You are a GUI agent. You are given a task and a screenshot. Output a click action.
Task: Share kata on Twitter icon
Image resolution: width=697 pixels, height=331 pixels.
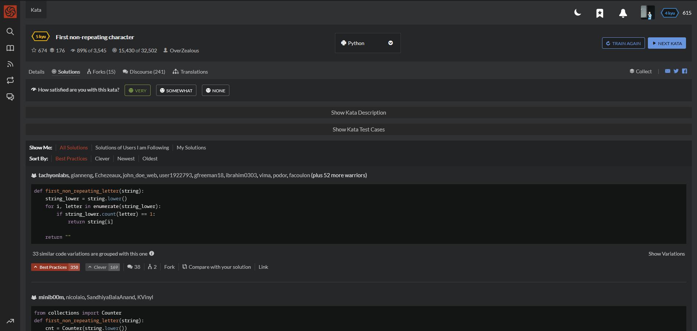676,71
